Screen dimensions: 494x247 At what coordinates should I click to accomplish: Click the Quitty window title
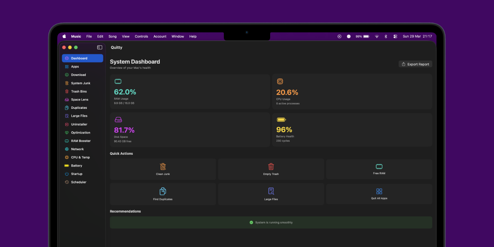coord(117,47)
